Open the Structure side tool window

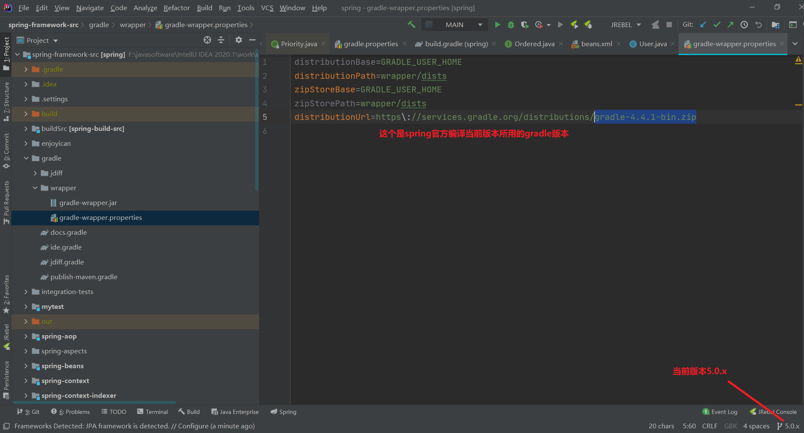point(6,102)
